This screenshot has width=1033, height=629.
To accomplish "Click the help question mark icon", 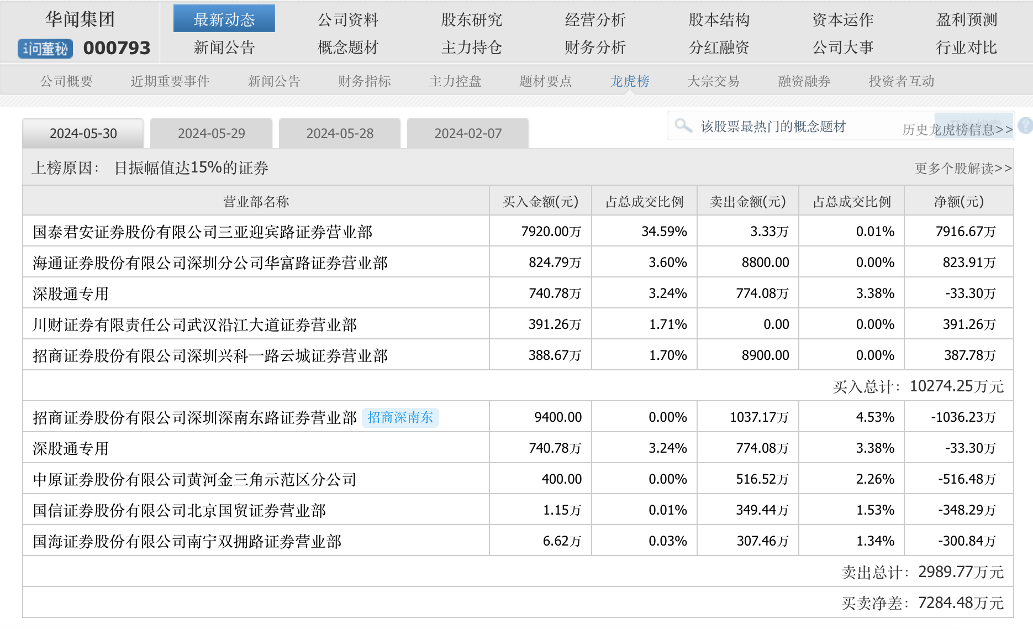I will 1025,125.
